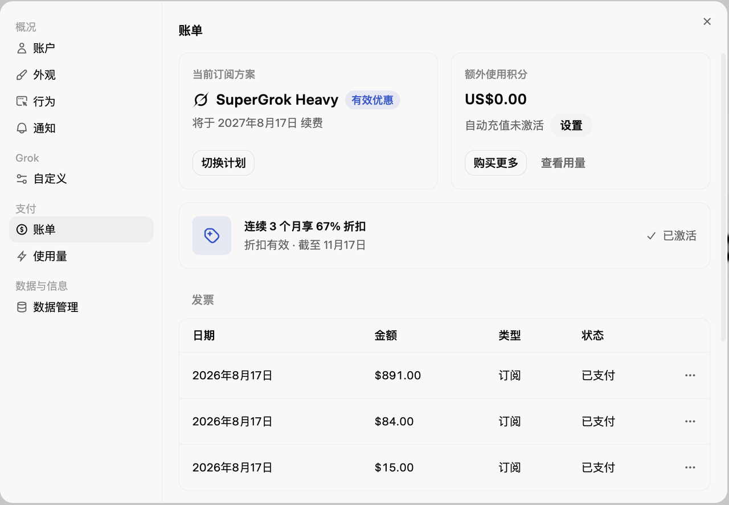Image resolution: width=729 pixels, height=505 pixels.
Task: Click the date in the $891.00 invoice row
Action: (x=232, y=375)
